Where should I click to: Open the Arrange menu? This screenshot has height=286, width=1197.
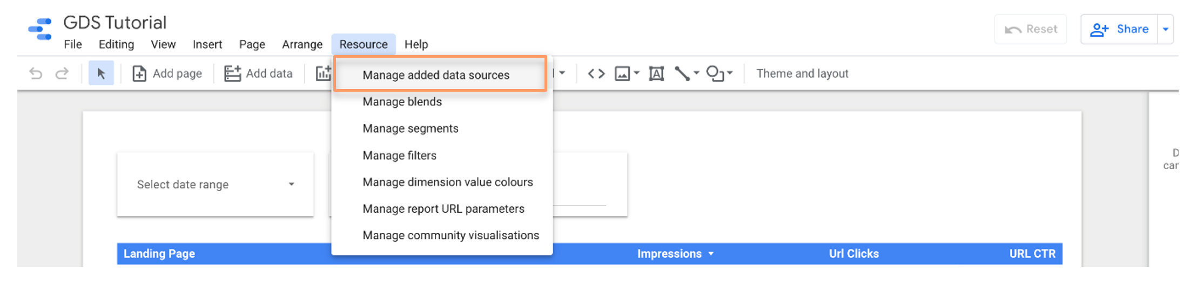(302, 44)
